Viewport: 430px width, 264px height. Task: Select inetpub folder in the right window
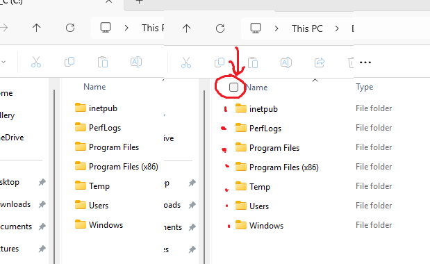pyautogui.click(x=256, y=108)
